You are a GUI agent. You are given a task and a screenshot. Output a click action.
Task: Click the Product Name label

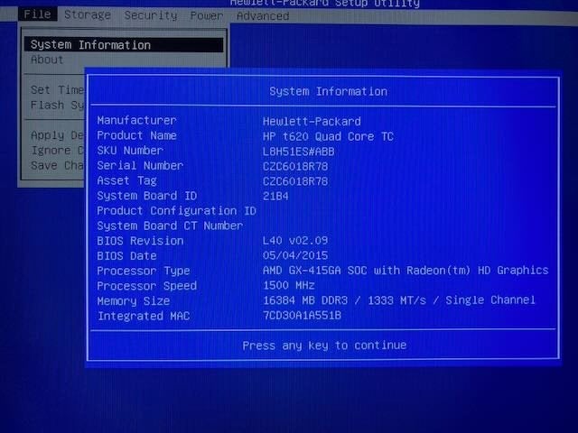(136, 135)
